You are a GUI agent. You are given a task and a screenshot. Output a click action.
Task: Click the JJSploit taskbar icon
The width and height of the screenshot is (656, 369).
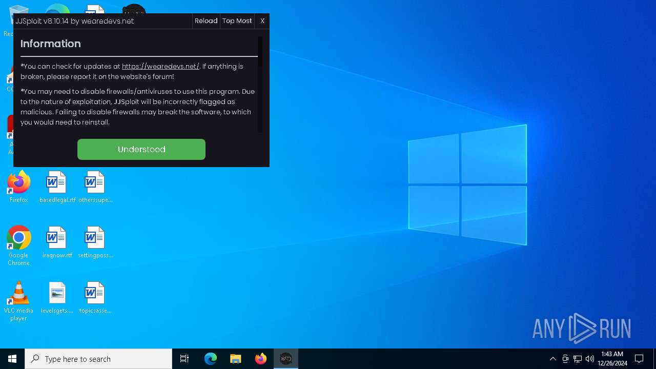[x=286, y=359]
